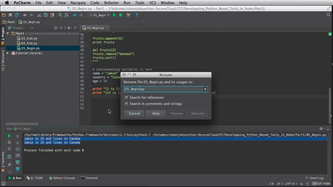Toggle Search in comments and strings checkbox

[x=126, y=103]
